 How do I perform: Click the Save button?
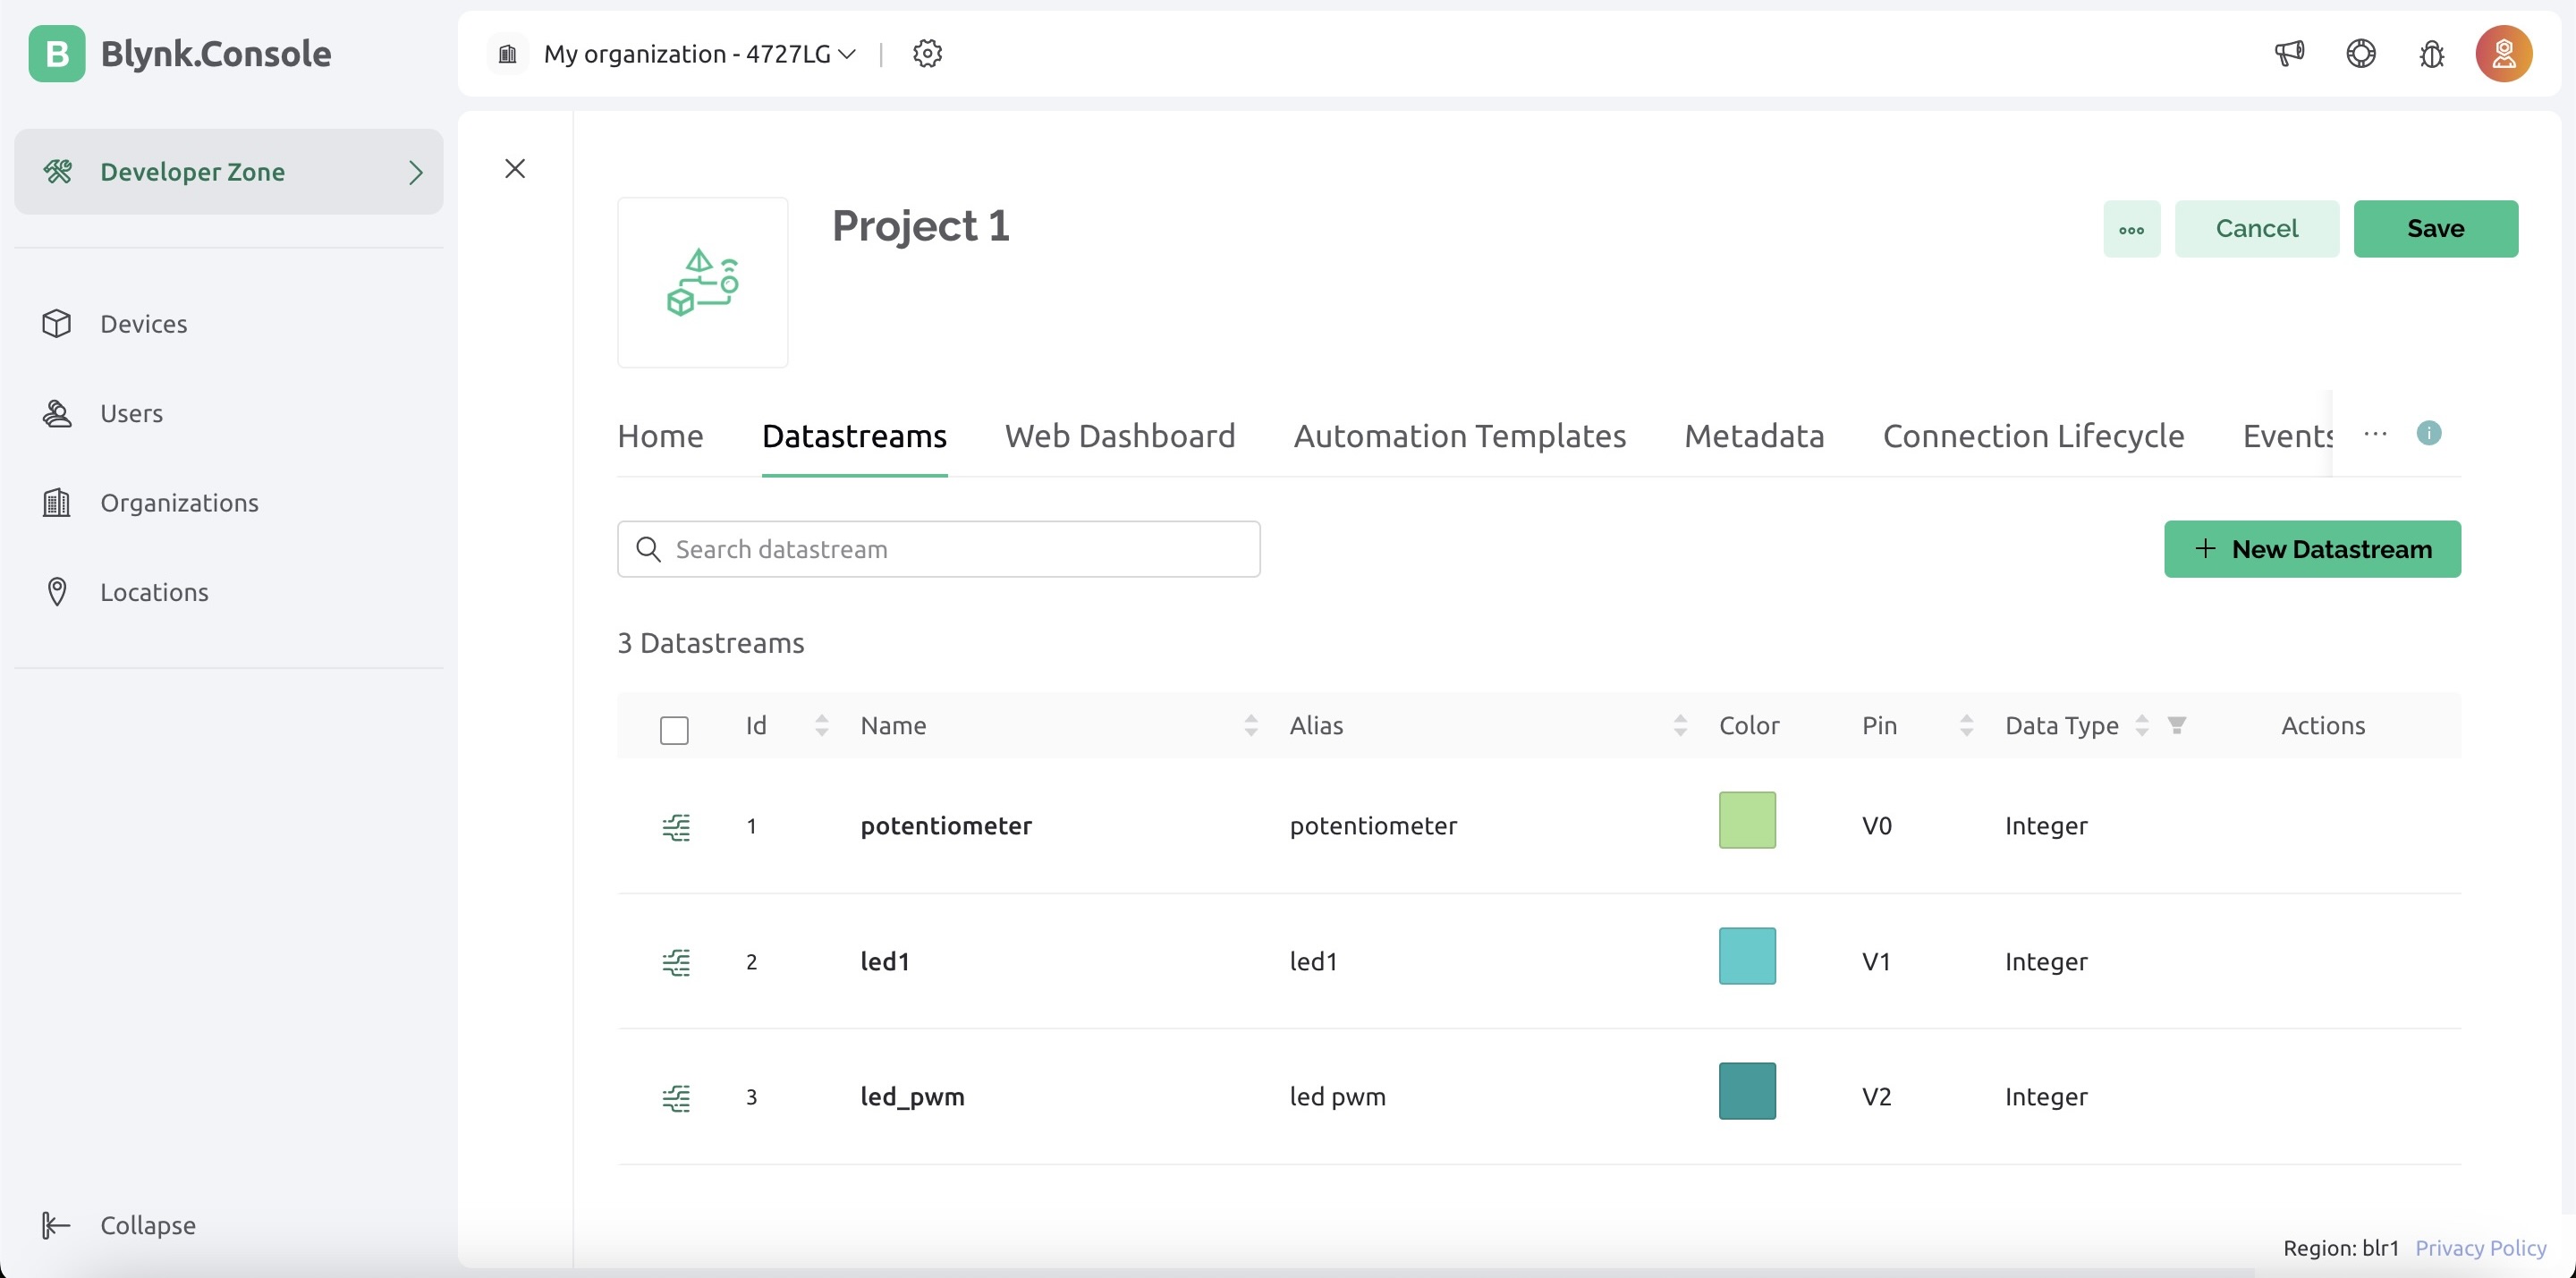coord(2435,228)
